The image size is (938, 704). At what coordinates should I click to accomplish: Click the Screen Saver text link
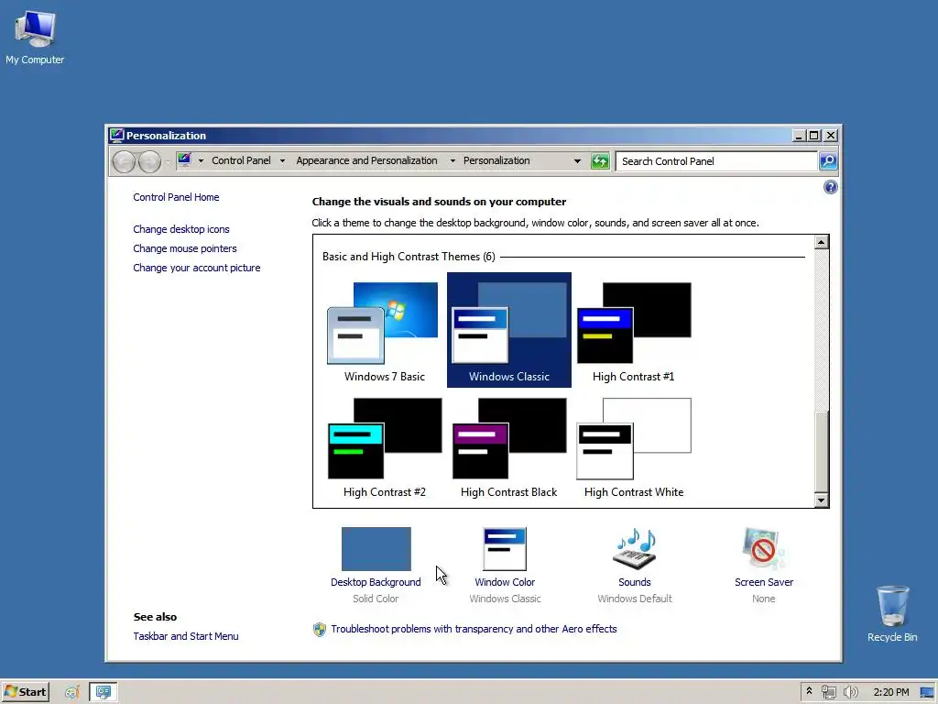[x=764, y=582]
